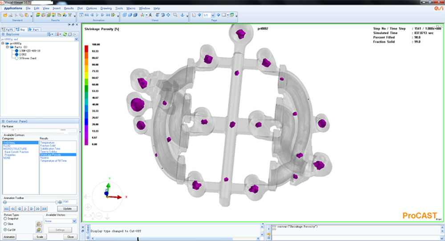Image resolution: width=445 pixels, height=241 pixels.
Task: Toggle visibility of 3/Green Sand part
Action: pos(16,58)
